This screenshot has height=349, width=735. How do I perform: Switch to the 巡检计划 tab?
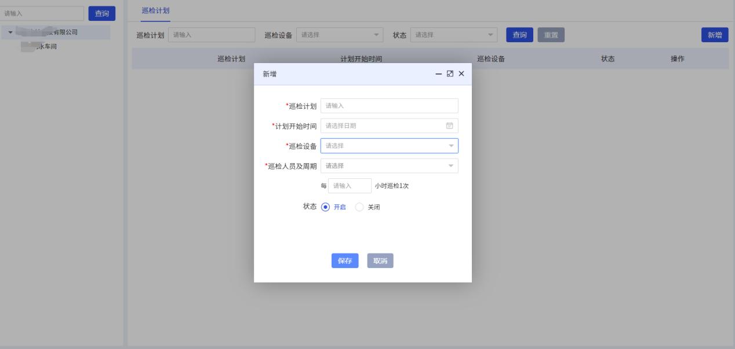click(x=152, y=12)
